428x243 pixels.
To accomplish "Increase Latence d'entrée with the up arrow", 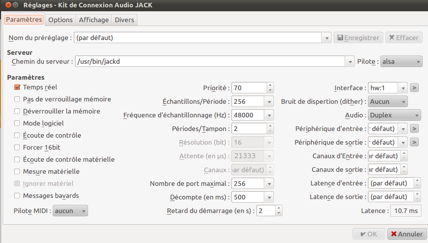I will (x=417, y=181).
